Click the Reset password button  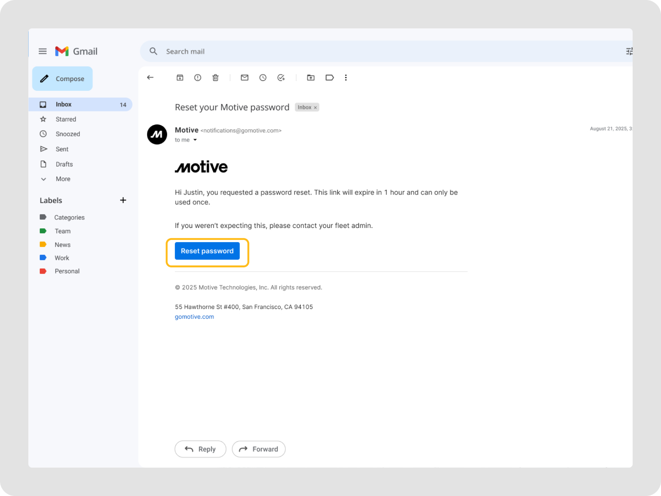(x=207, y=251)
